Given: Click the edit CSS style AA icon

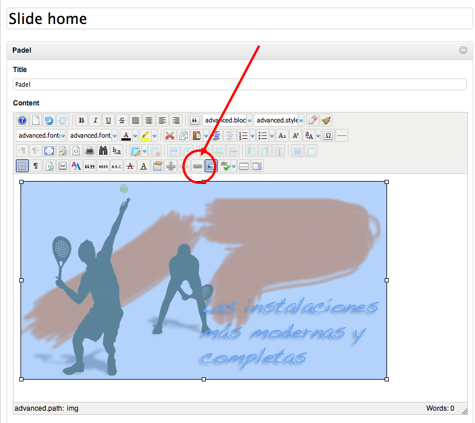Looking at the screenshot, I should pyautogui.click(x=76, y=166).
